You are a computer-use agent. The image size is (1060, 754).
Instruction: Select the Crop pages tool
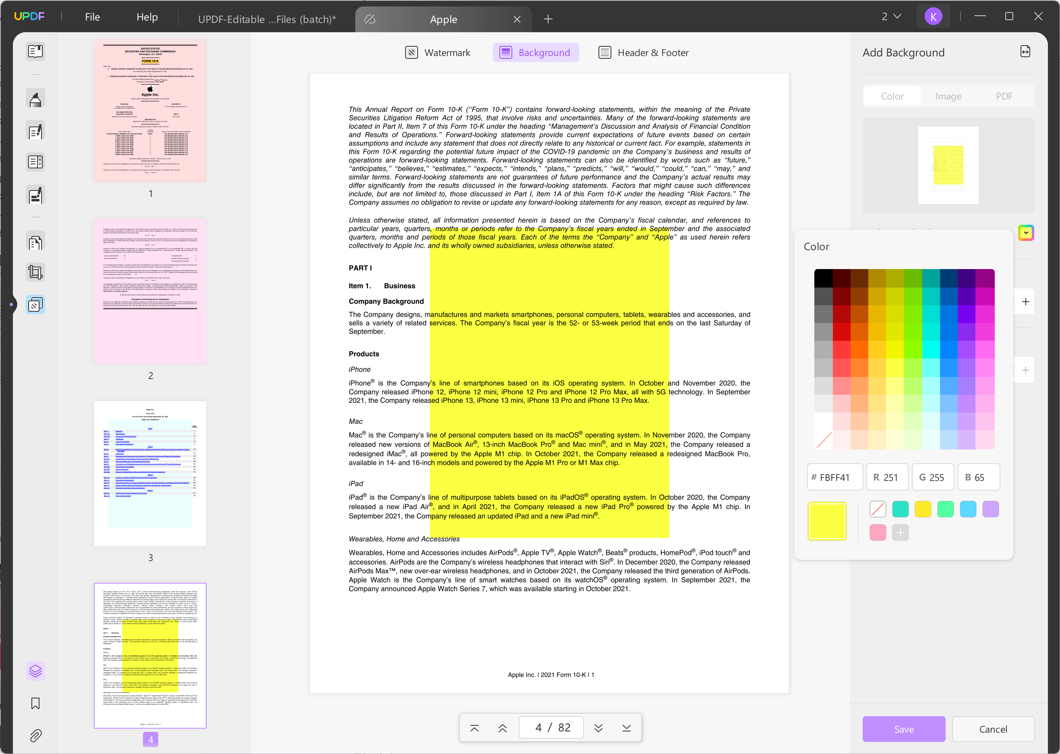point(35,272)
